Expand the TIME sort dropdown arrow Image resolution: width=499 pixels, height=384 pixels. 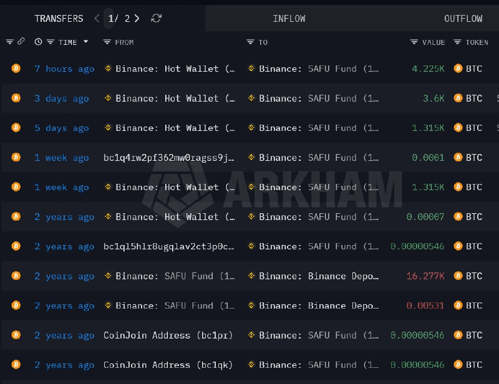tap(85, 42)
